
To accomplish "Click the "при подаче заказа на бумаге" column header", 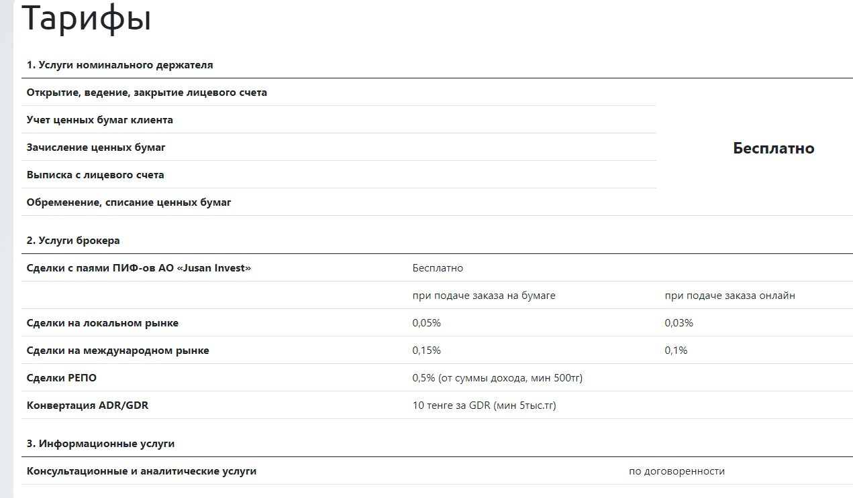I will (x=484, y=296).
